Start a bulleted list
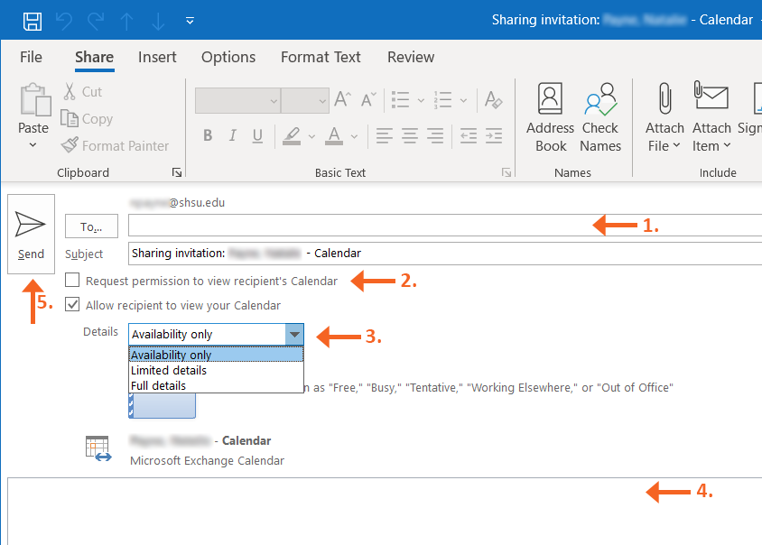The height and width of the screenshot is (545, 762). point(401,100)
